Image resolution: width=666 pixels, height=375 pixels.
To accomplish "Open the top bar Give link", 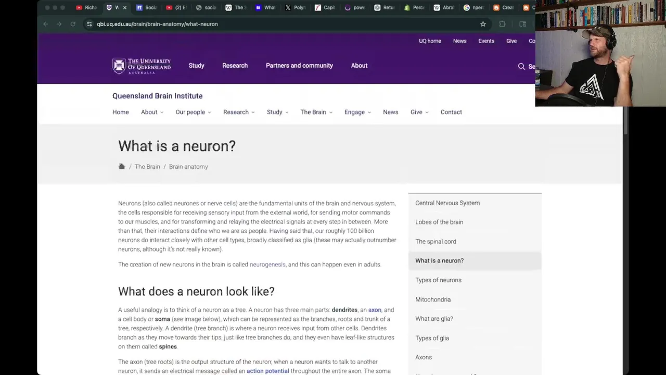I will tap(511, 41).
